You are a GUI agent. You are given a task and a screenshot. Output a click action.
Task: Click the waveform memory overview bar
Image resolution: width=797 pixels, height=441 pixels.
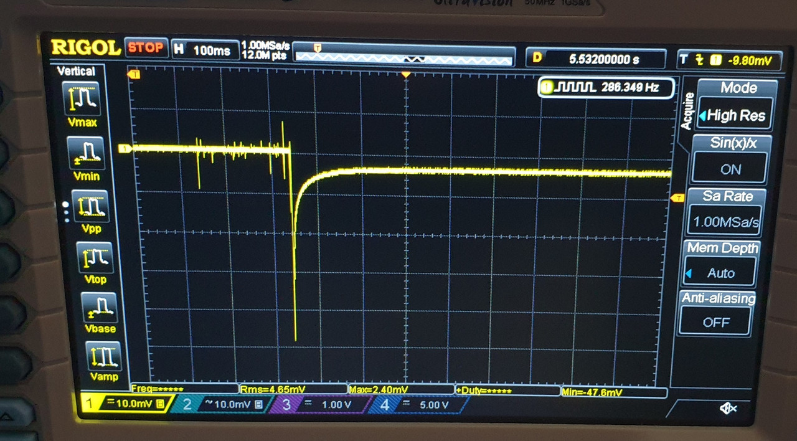[x=405, y=54]
